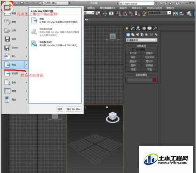Click the Edit Named Selection Sets icon
Viewport: 196px width, 173px height.
coord(144,13)
